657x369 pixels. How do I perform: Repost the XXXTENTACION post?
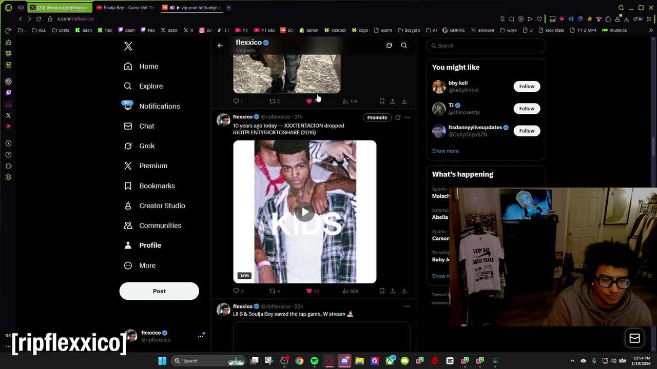coord(275,291)
